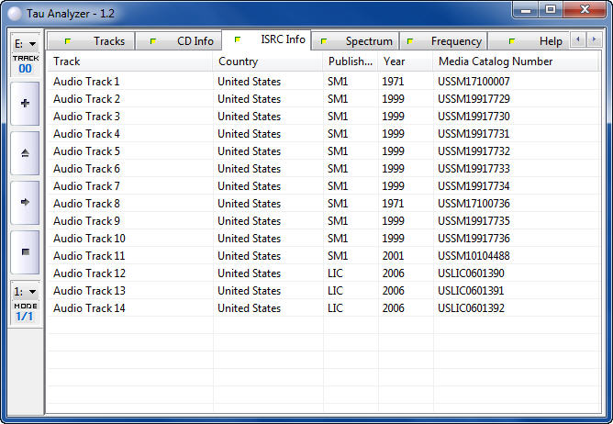Click the Tau Analyzer title bar icon
Viewport: 613px width, 424px height.
[14, 12]
